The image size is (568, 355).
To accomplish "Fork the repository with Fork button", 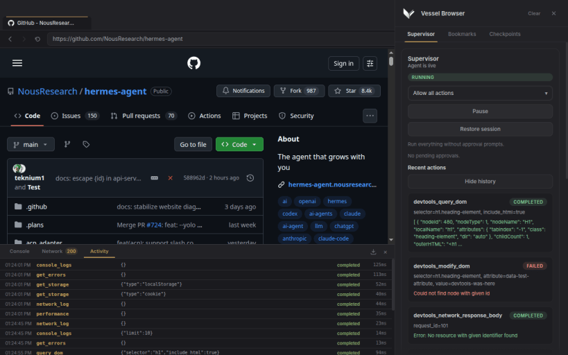I will click(299, 91).
